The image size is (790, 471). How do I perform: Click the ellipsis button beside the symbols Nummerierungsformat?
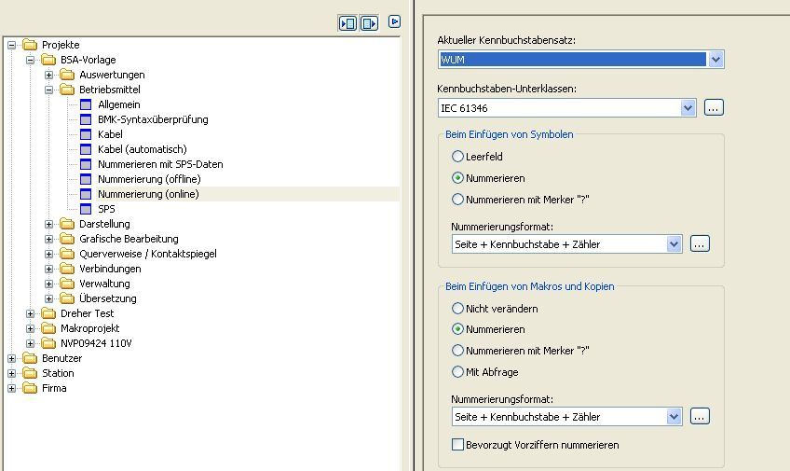(x=700, y=243)
